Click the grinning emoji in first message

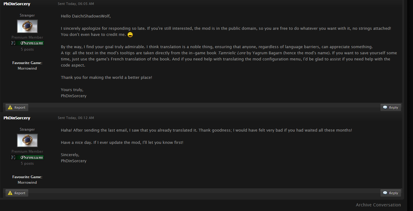(130, 35)
